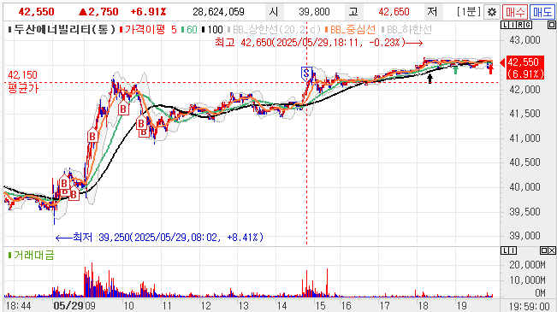Click the 두산에너빌리티(통) stock name legend
557x312 pixels.
pyautogui.click(x=62, y=29)
